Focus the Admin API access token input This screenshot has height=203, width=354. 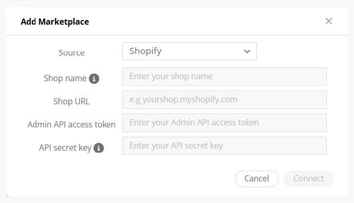click(225, 123)
